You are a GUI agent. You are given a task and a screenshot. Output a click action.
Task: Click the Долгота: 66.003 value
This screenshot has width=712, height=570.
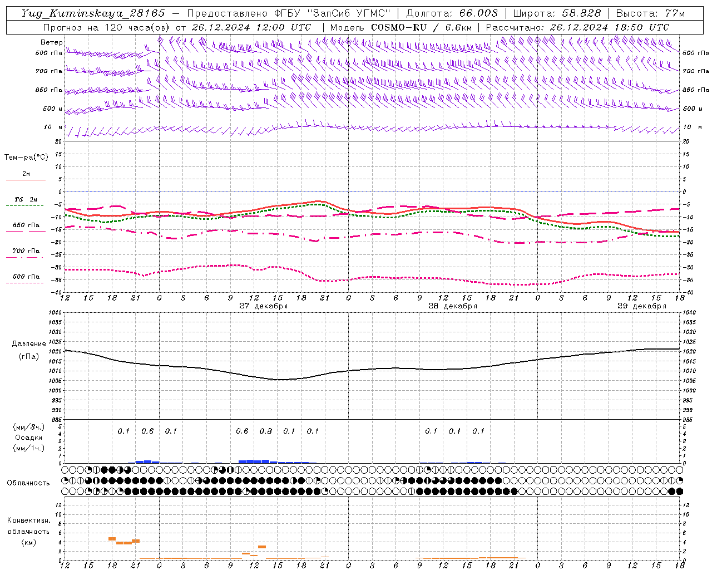(452, 13)
